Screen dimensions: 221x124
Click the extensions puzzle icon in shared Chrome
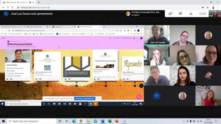coord(135,30)
